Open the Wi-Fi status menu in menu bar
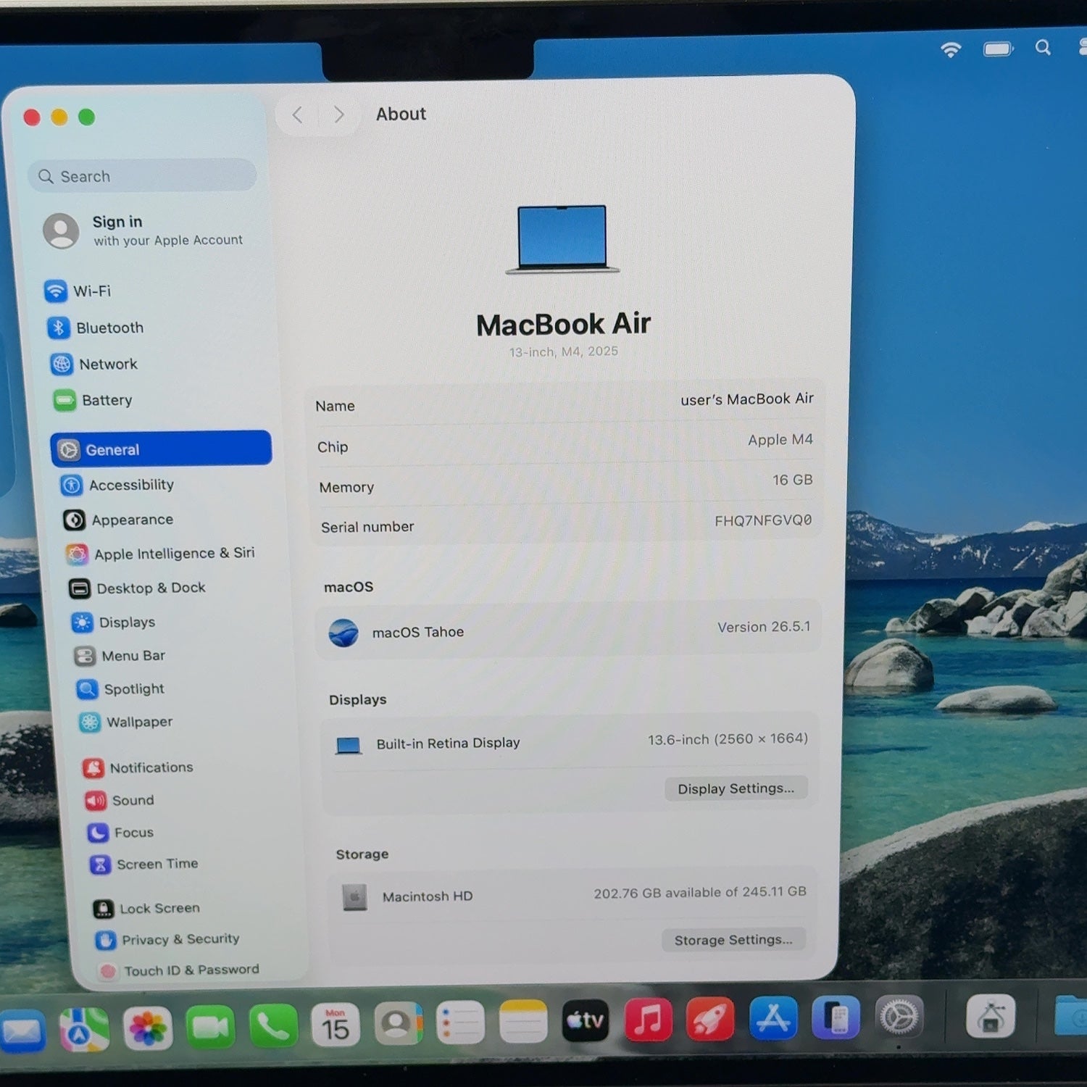The image size is (1087, 1087). 950,49
